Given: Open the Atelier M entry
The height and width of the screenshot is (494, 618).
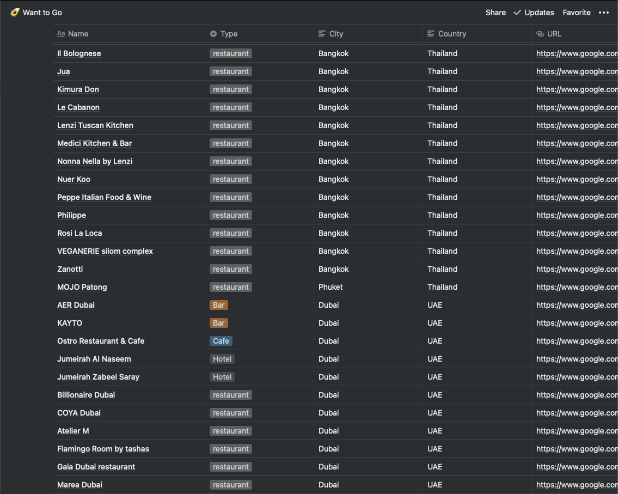Looking at the screenshot, I should pyautogui.click(x=73, y=431).
